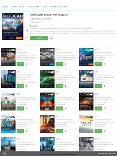Open the 5/23 cover thumbnail
Viewport: 117px width, 156px height.
coord(8,124)
